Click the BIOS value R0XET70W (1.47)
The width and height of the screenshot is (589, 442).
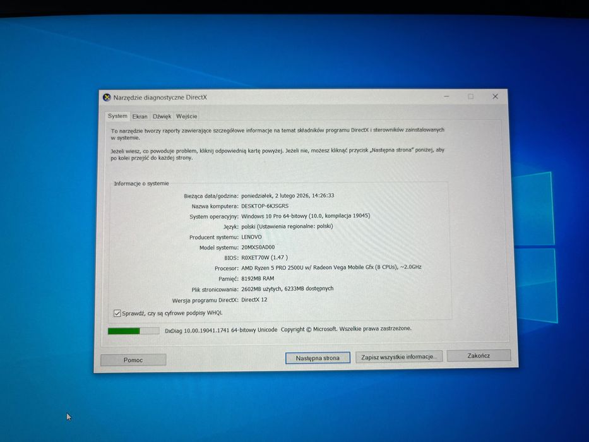265,258
